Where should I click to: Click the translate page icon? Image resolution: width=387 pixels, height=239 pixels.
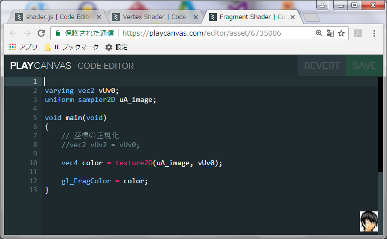point(330,33)
